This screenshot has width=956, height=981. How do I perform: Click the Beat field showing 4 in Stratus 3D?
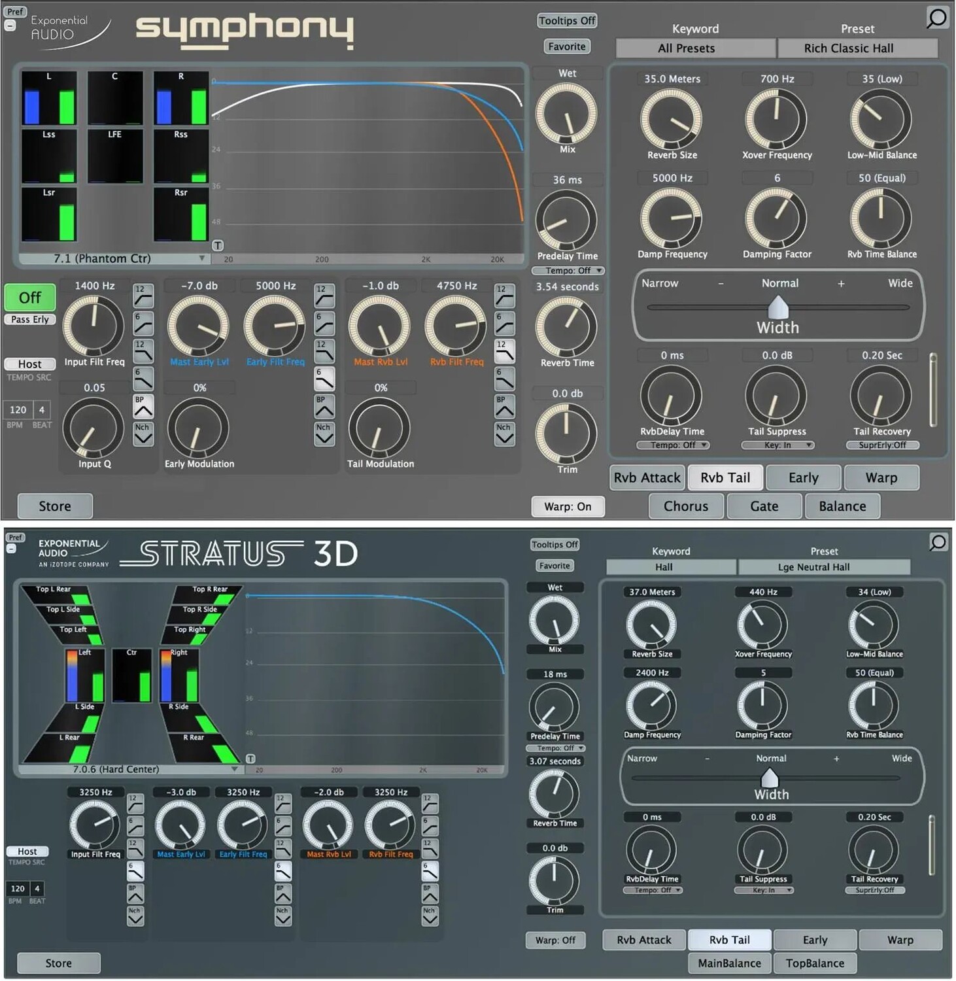[x=37, y=889]
